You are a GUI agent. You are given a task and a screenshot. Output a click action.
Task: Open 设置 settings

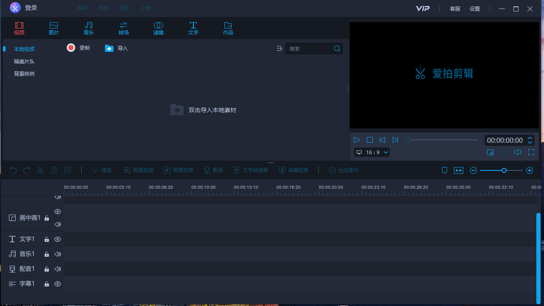[475, 9]
